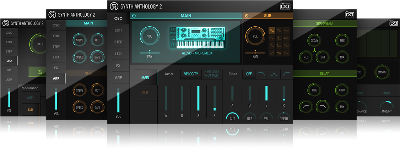Screen dimensions: 400x148
Task: Select the MAIN Modulation tab in LFO window
Action: pos(30,97)
